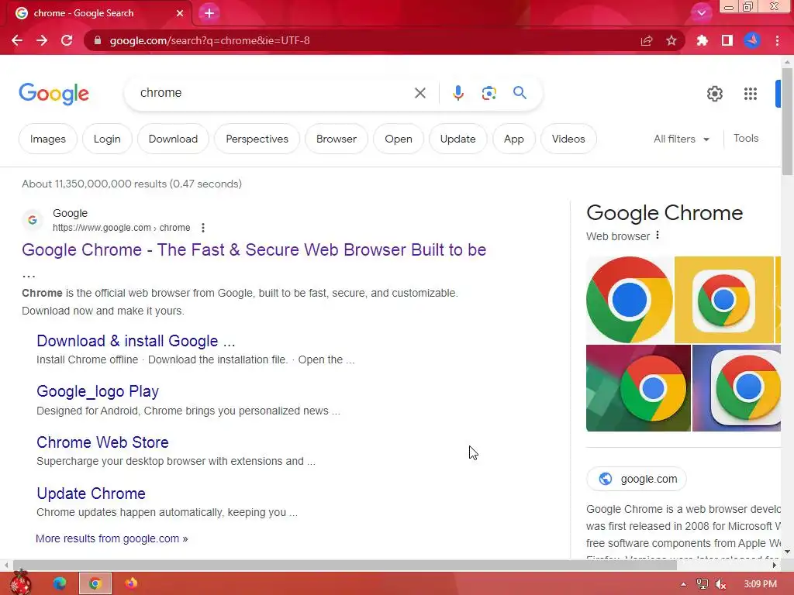Screen dimensions: 794x595
Task: View Chrome logo on maroon-green background
Action: click(x=638, y=388)
